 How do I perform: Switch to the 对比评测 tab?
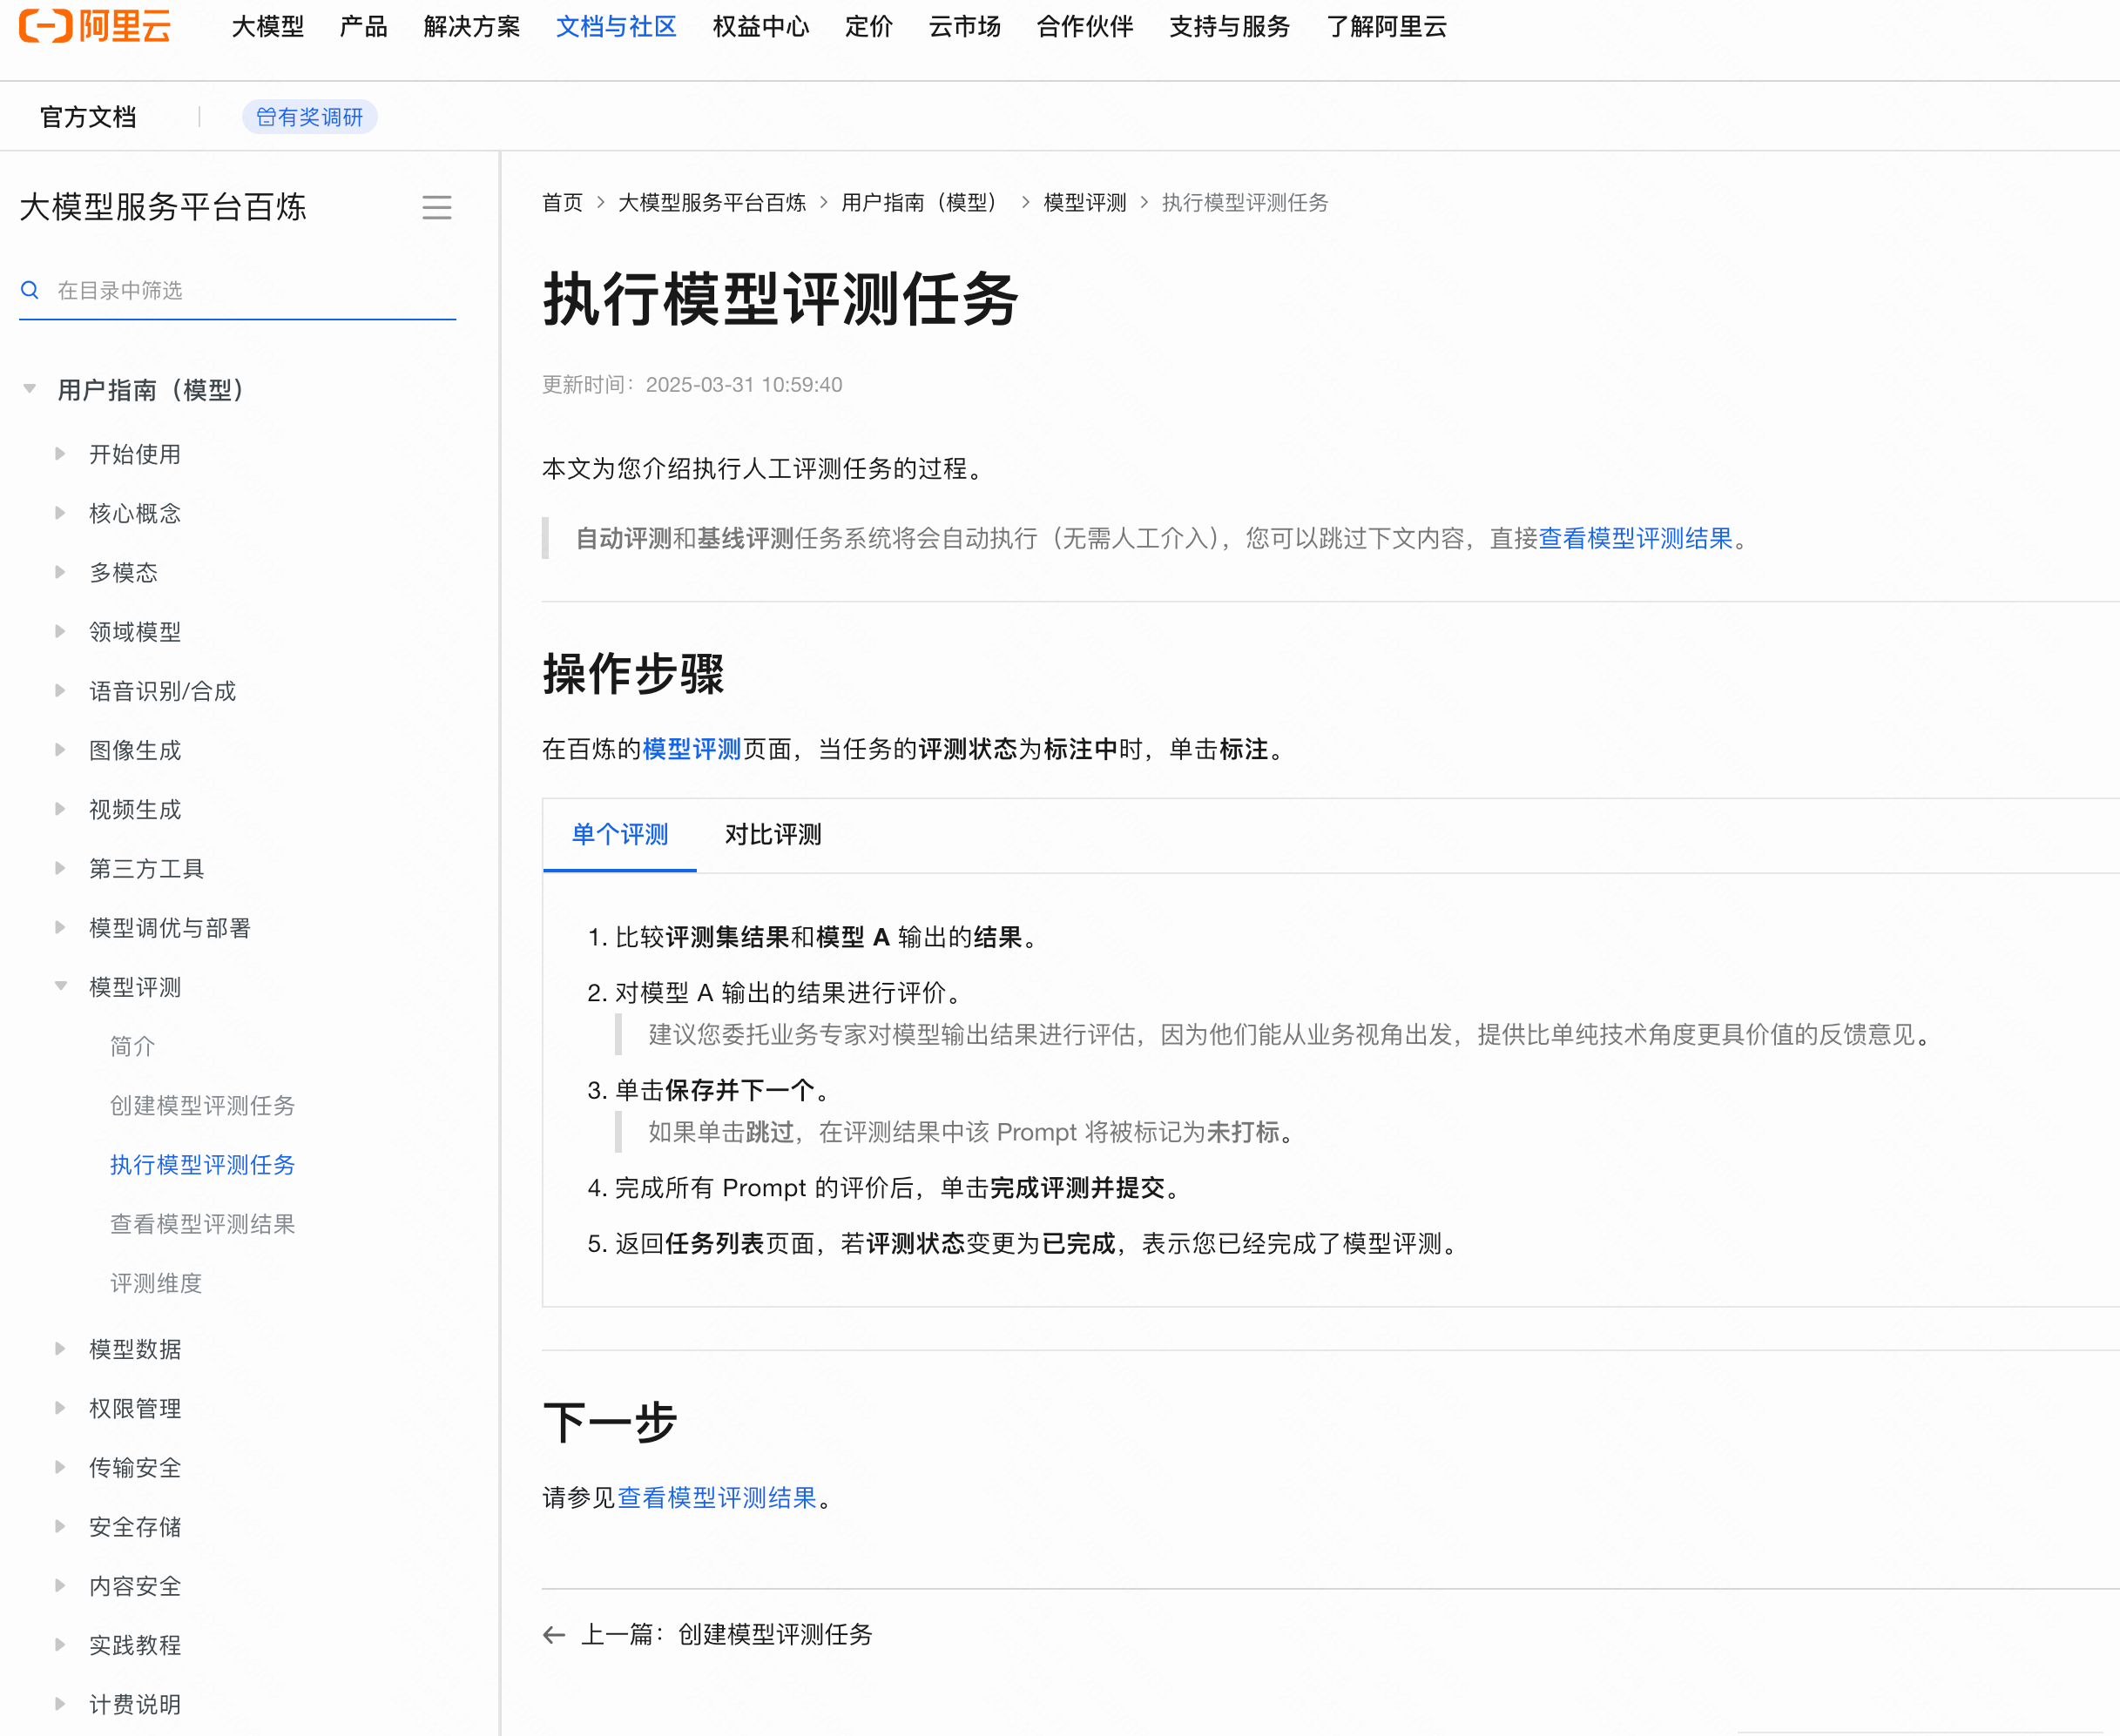tap(773, 834)
